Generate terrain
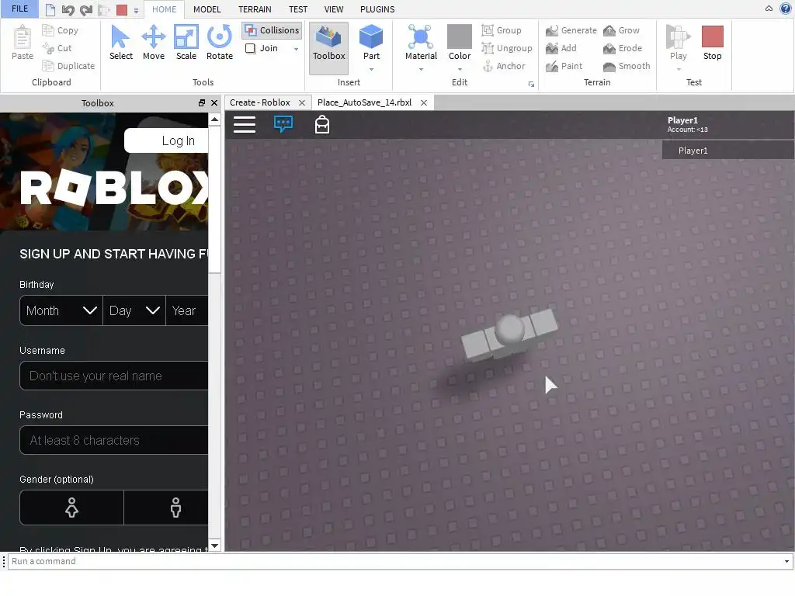This screenshot has width=795, height=596. [571, 30]
